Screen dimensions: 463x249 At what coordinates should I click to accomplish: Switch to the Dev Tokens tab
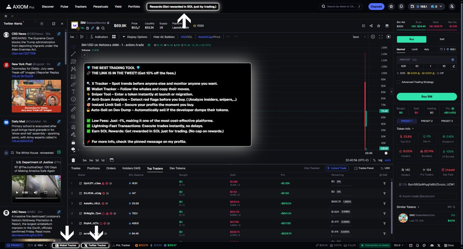click(177, 168)
